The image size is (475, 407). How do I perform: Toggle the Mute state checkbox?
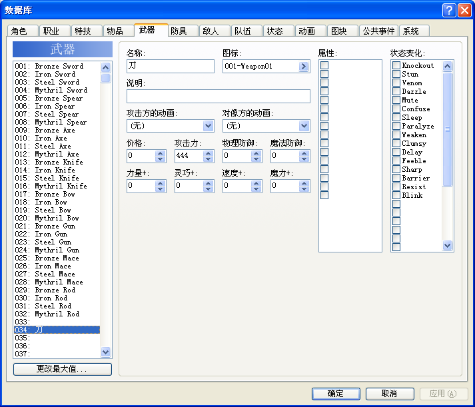pyautogui.click(x=396, y=100)
